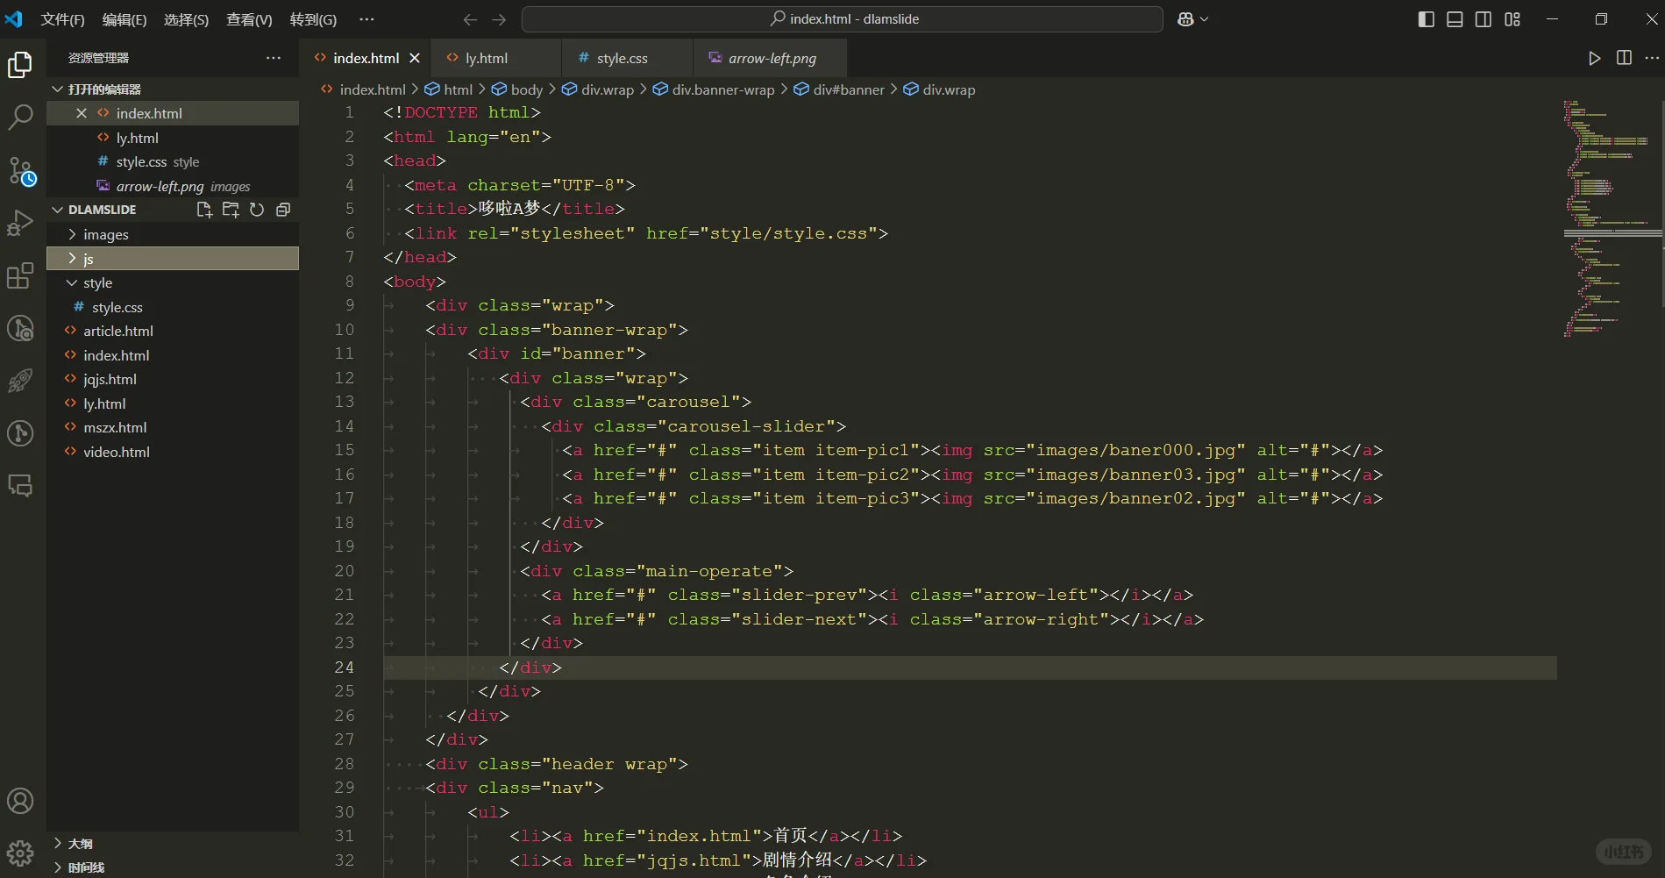This screenshot has height=878, width=1665.
Task: Open the Accounts menu in the activity bar
Action: [20, 801]
